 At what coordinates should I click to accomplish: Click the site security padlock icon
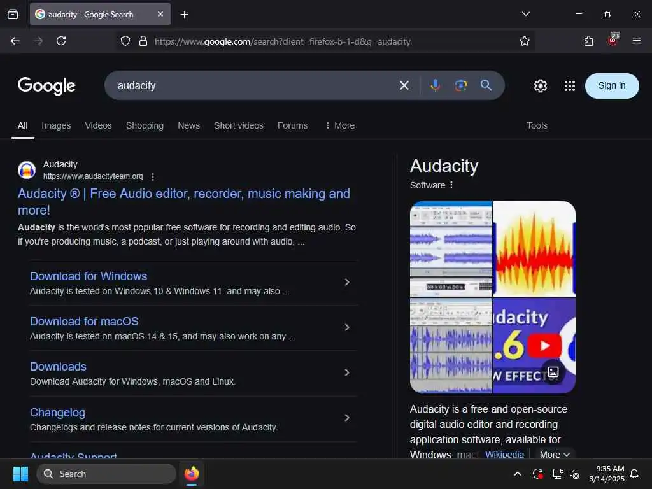tap(143, 41)
